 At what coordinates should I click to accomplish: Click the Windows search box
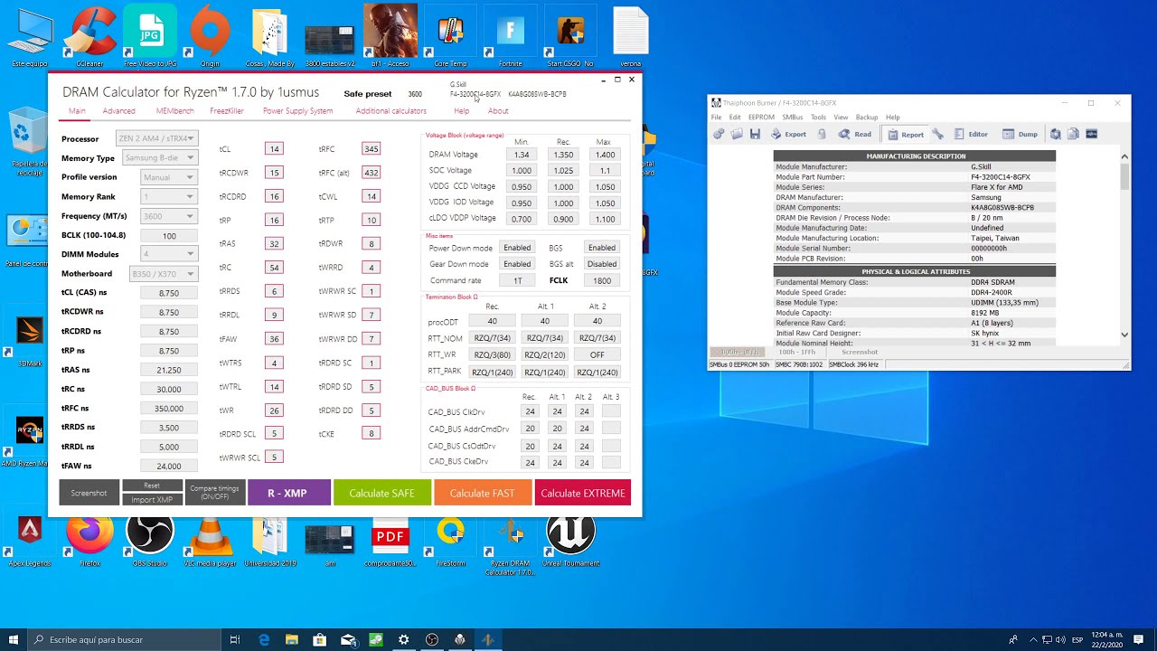tap(122, 639)
